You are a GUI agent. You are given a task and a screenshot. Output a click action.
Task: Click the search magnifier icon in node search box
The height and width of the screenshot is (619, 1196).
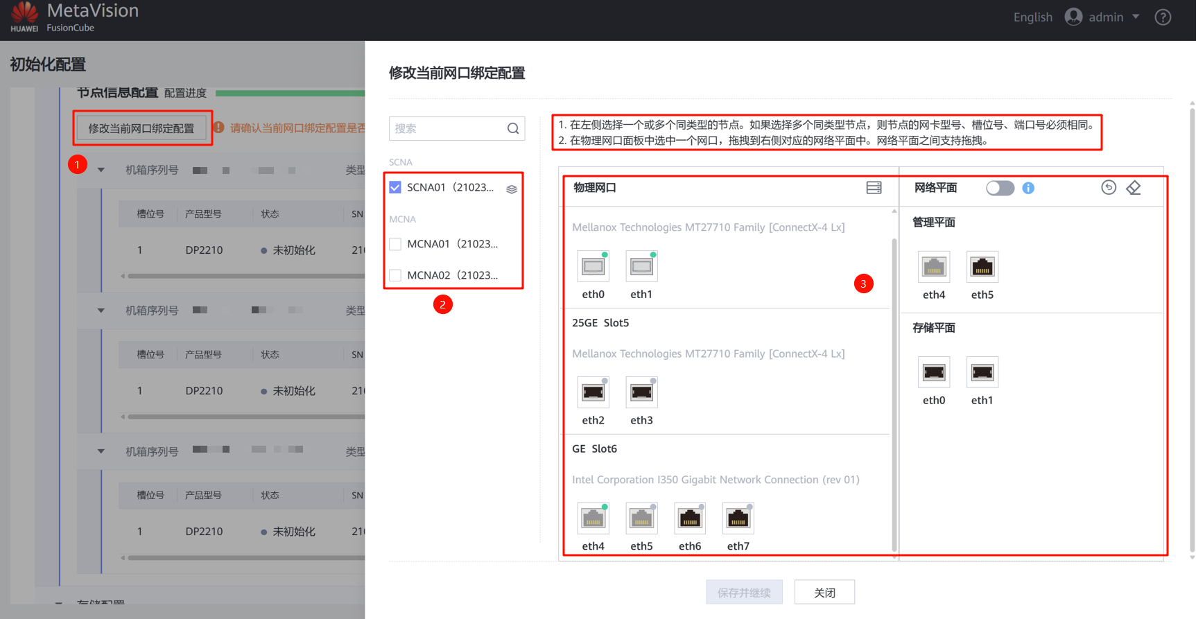click(x=512, y=128)
